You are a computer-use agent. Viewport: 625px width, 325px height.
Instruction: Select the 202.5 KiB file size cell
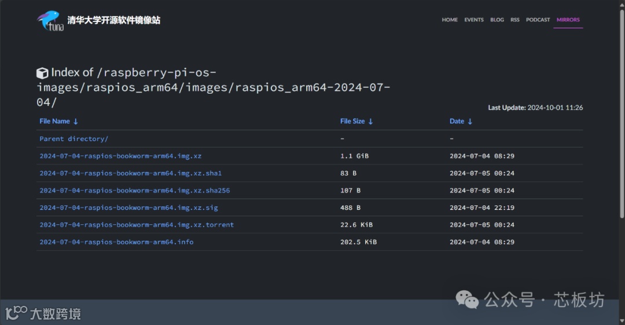click(x=358, y=242)
